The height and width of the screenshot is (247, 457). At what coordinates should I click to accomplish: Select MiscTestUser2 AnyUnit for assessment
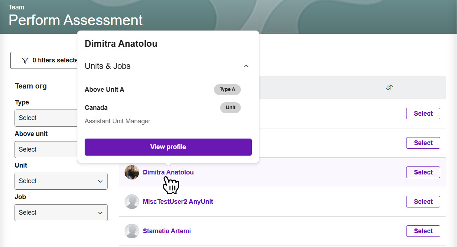tap(423, 202)
